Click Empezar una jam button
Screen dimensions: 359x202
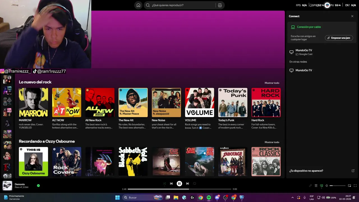click(x=339, y=38)
